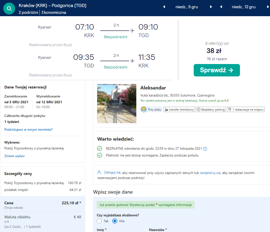Click the 38 zł price

coord(214,51)
